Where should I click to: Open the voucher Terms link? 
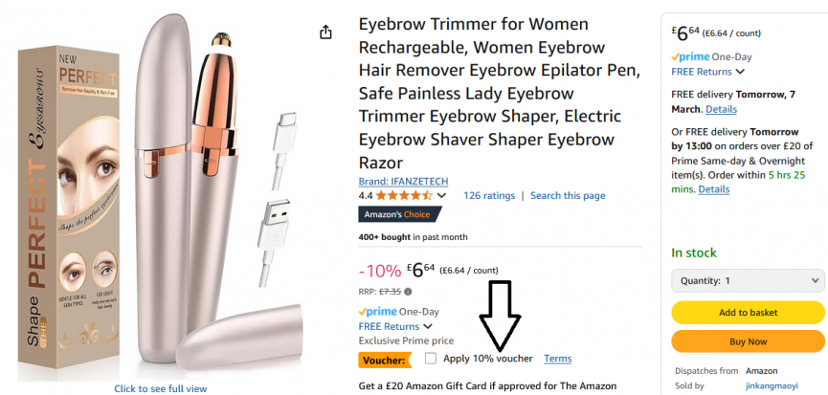[x=557, y=359]
